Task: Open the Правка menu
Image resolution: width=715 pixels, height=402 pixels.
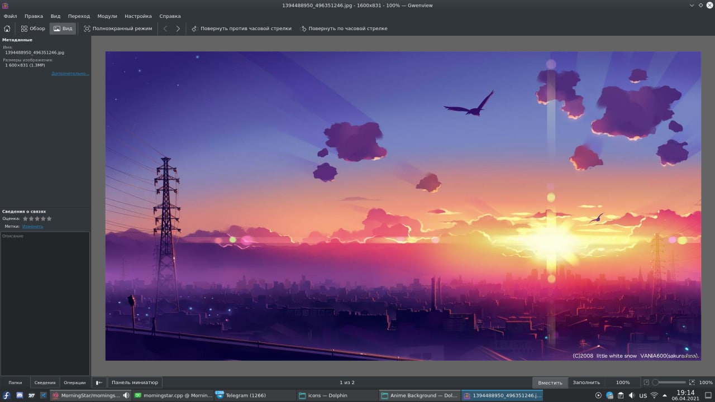Action: click(x=34, y=16)
